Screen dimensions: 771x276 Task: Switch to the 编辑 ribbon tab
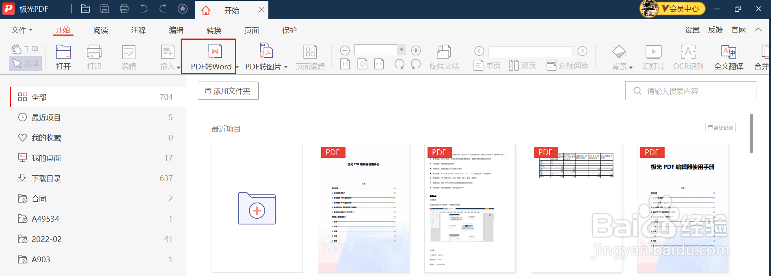[x=176, y=30]
